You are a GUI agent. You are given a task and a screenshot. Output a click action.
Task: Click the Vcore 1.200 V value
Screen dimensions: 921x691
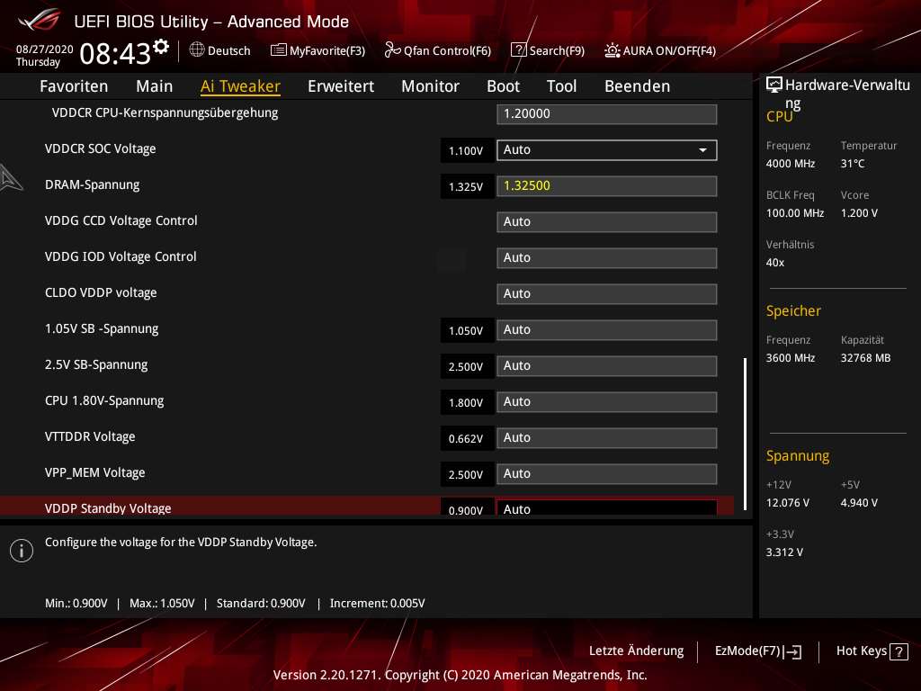click(859, 213)
